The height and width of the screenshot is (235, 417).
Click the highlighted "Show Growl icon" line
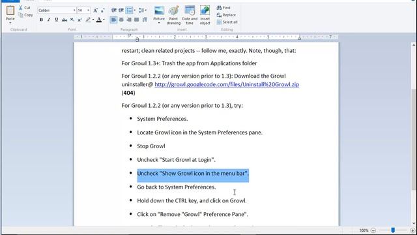click(x=193, y=174)
